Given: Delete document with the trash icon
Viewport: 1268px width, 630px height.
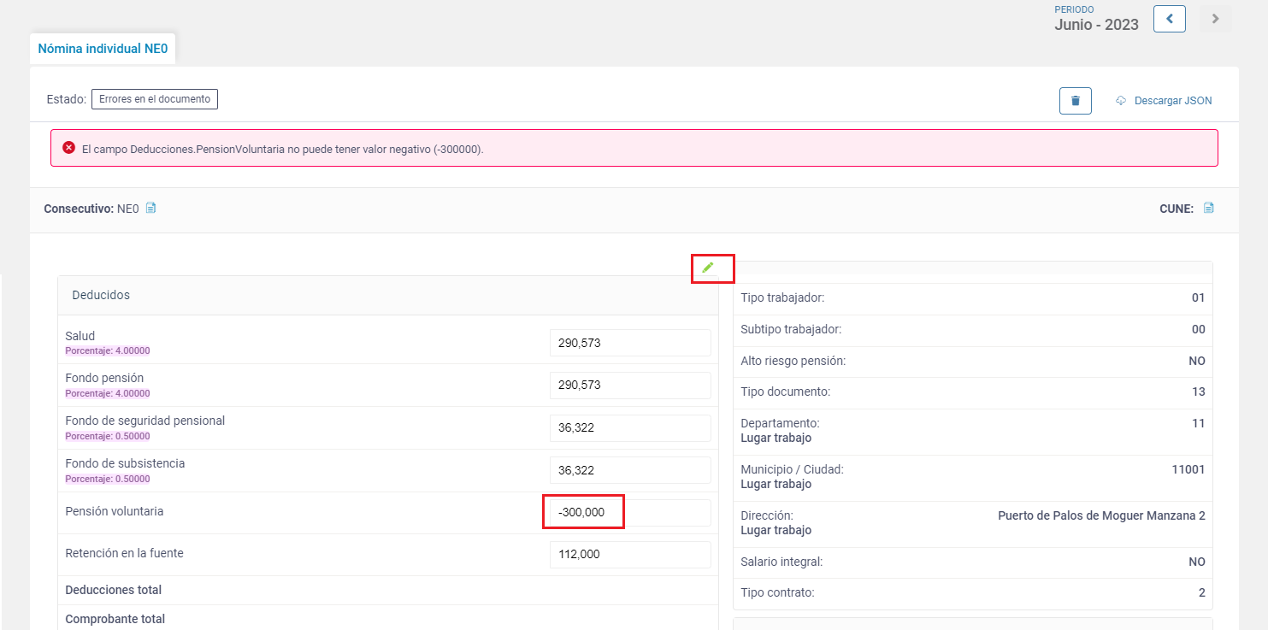Looking at the screenshot, I should [x=1076, y=100].
